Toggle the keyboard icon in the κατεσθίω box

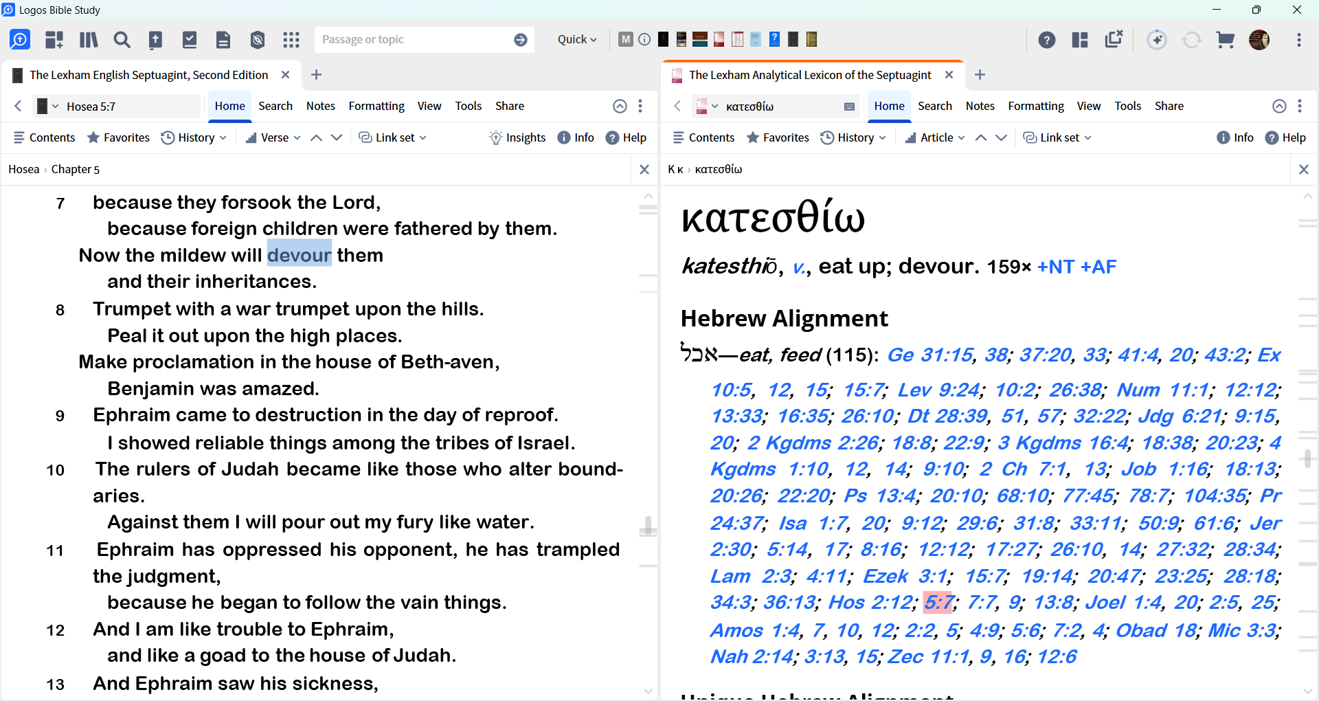849,107
